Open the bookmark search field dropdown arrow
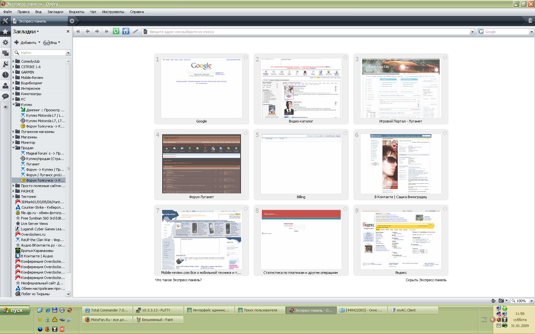The image size is (535, 334). 68,53
